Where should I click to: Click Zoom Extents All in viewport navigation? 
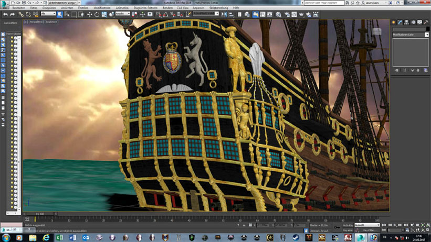pos(428,225)
